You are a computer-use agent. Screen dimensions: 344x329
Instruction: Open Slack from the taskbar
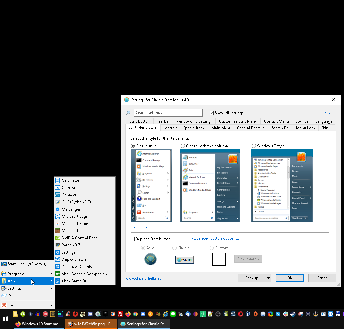click(x=286, y=314)
